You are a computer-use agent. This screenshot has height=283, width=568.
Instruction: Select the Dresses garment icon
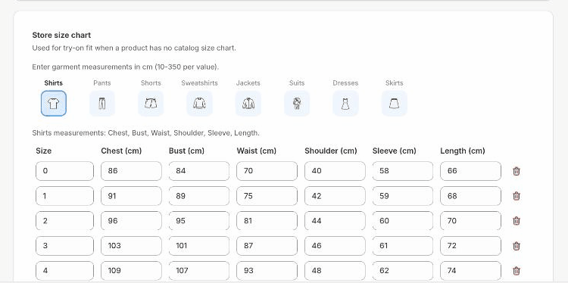[x=345, y=104]
